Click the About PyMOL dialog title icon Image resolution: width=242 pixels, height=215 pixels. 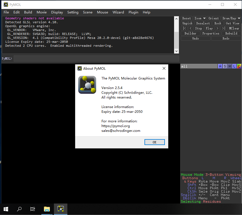click(80, 68)
